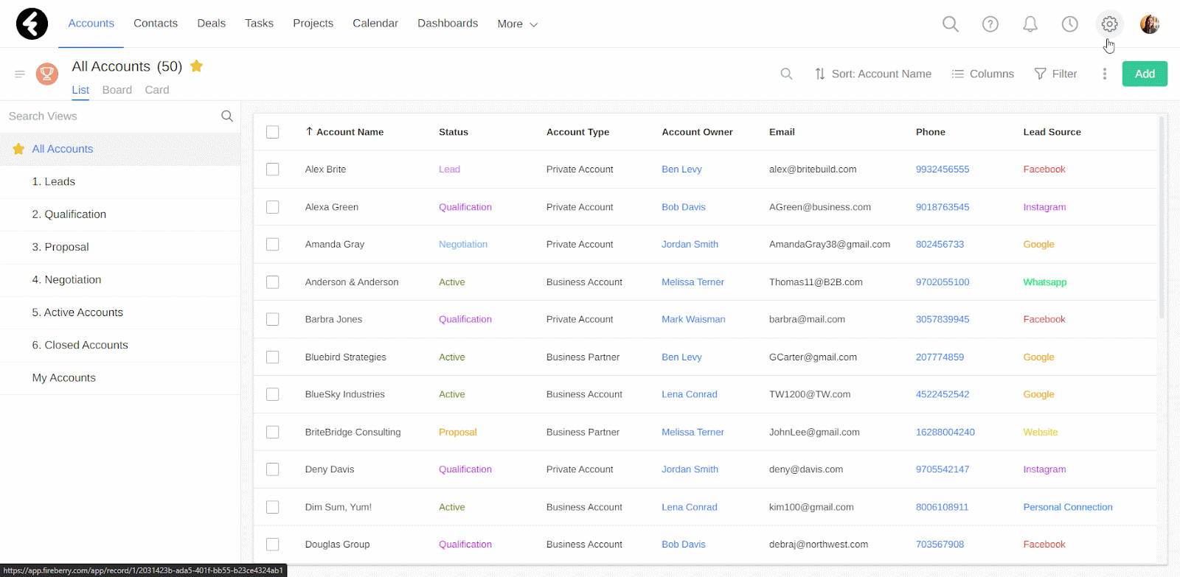Image resolution: width=1180 pixels, height=577 pixels.
Task: Switch to Card view
Action: [x=157, y=90]
